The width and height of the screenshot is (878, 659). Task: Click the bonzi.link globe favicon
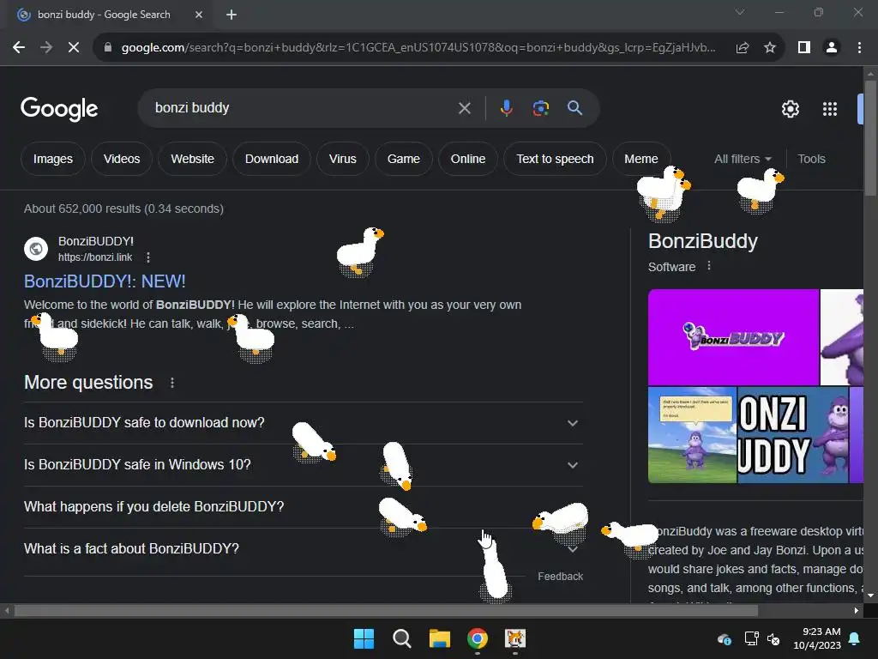tap(36, 248)
